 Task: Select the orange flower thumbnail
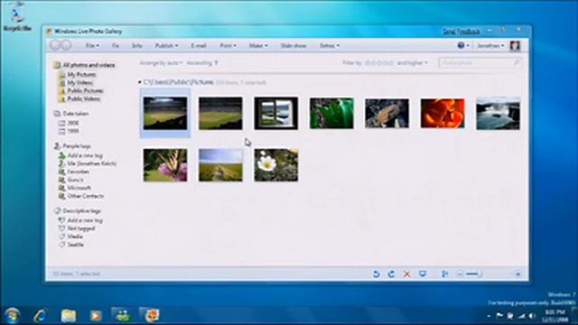(443, 114)
